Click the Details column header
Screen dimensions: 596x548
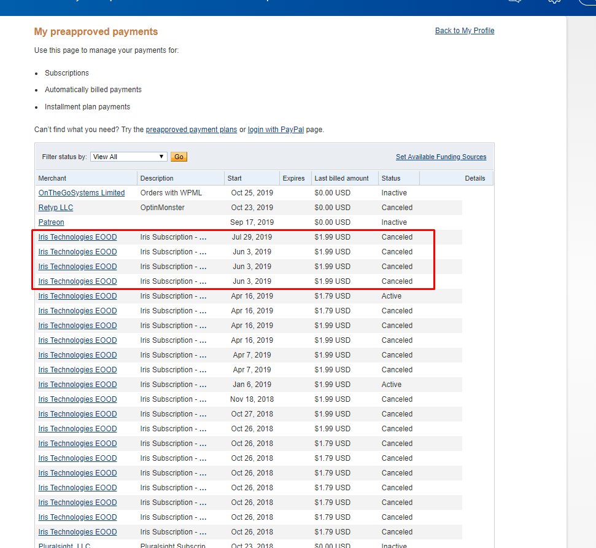point(474,179)
